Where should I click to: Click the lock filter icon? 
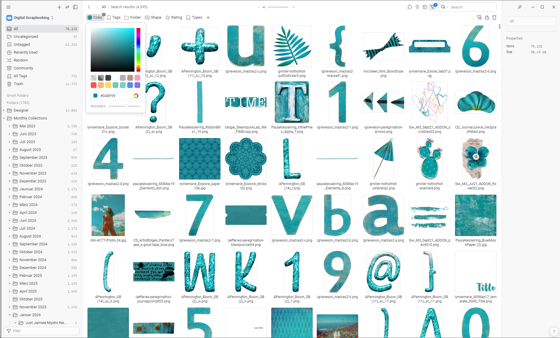487,17
